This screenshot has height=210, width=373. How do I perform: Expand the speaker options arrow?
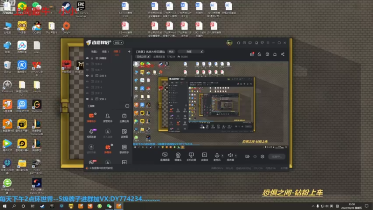(x=236, y=156)
